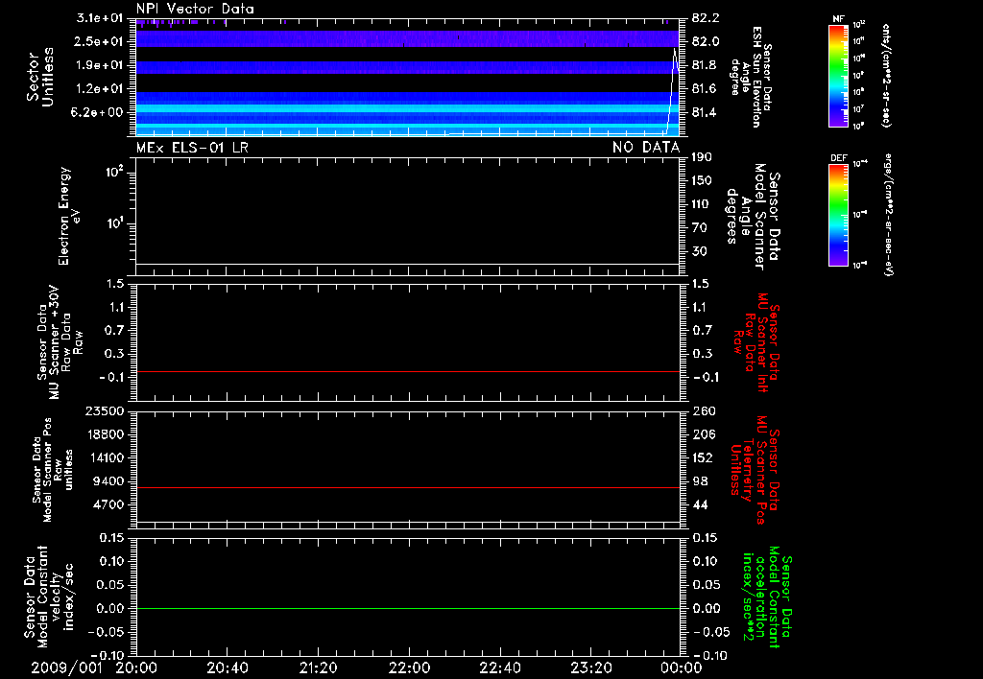Click the 9400 scanner position tick value
The image size is (983, 679).
108,481
